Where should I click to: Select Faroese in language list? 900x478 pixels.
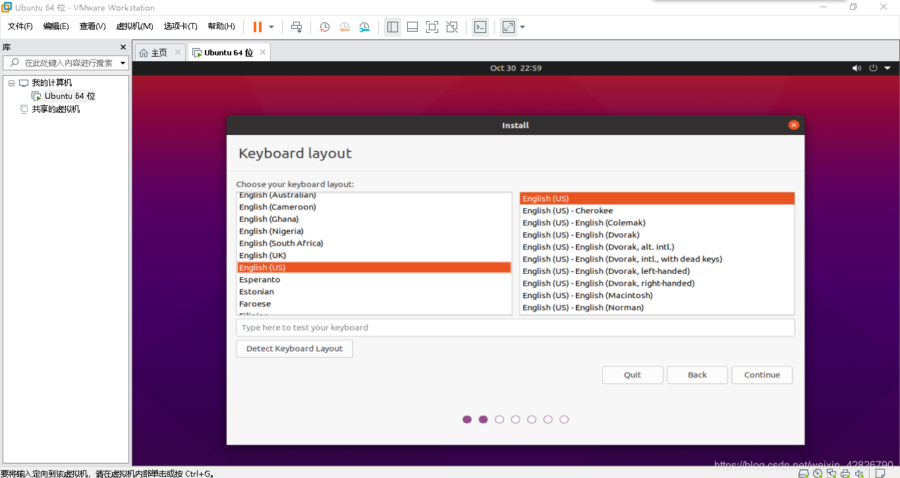(x=374, y=304)
